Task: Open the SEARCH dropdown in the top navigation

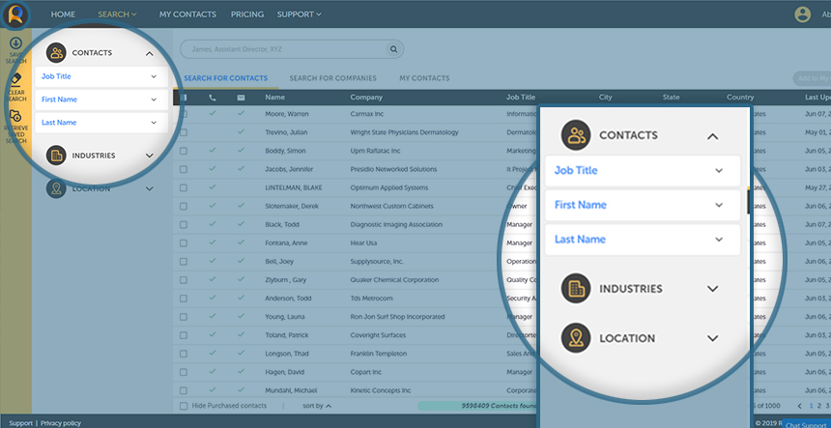Action: 117,14
